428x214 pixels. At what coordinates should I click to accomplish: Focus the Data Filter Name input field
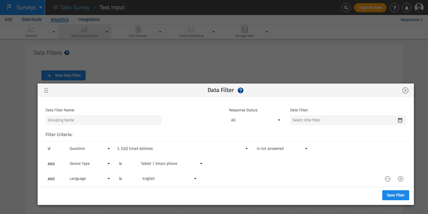pos(103,120)
